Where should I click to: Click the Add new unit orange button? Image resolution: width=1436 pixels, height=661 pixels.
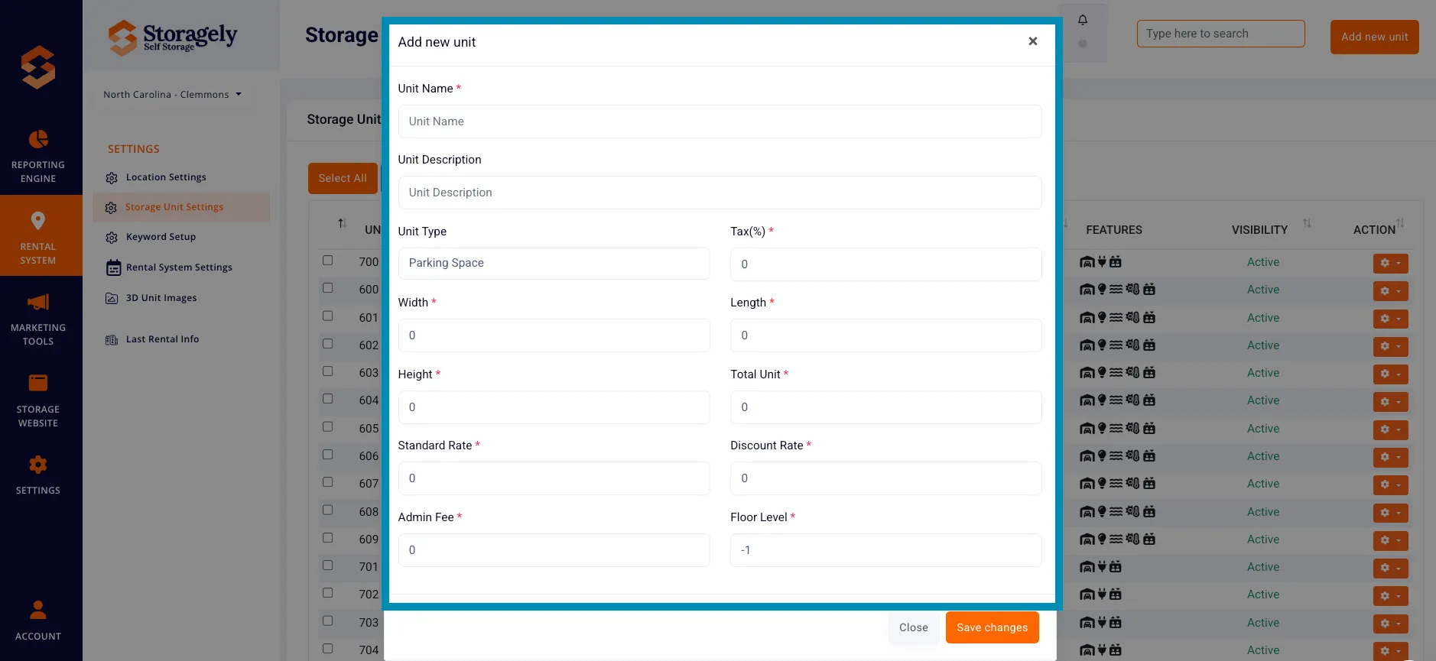coord(1374,37)
